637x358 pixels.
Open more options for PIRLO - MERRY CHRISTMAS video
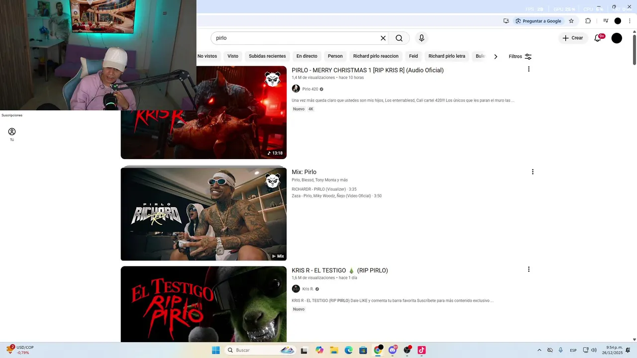pyautogui.click(x=529, y=69)
